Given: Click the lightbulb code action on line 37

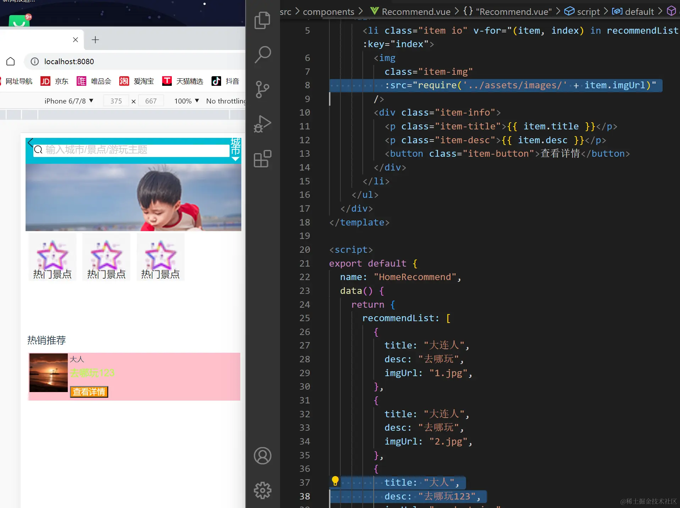Looking at the screenshot, I should [335, 481].
